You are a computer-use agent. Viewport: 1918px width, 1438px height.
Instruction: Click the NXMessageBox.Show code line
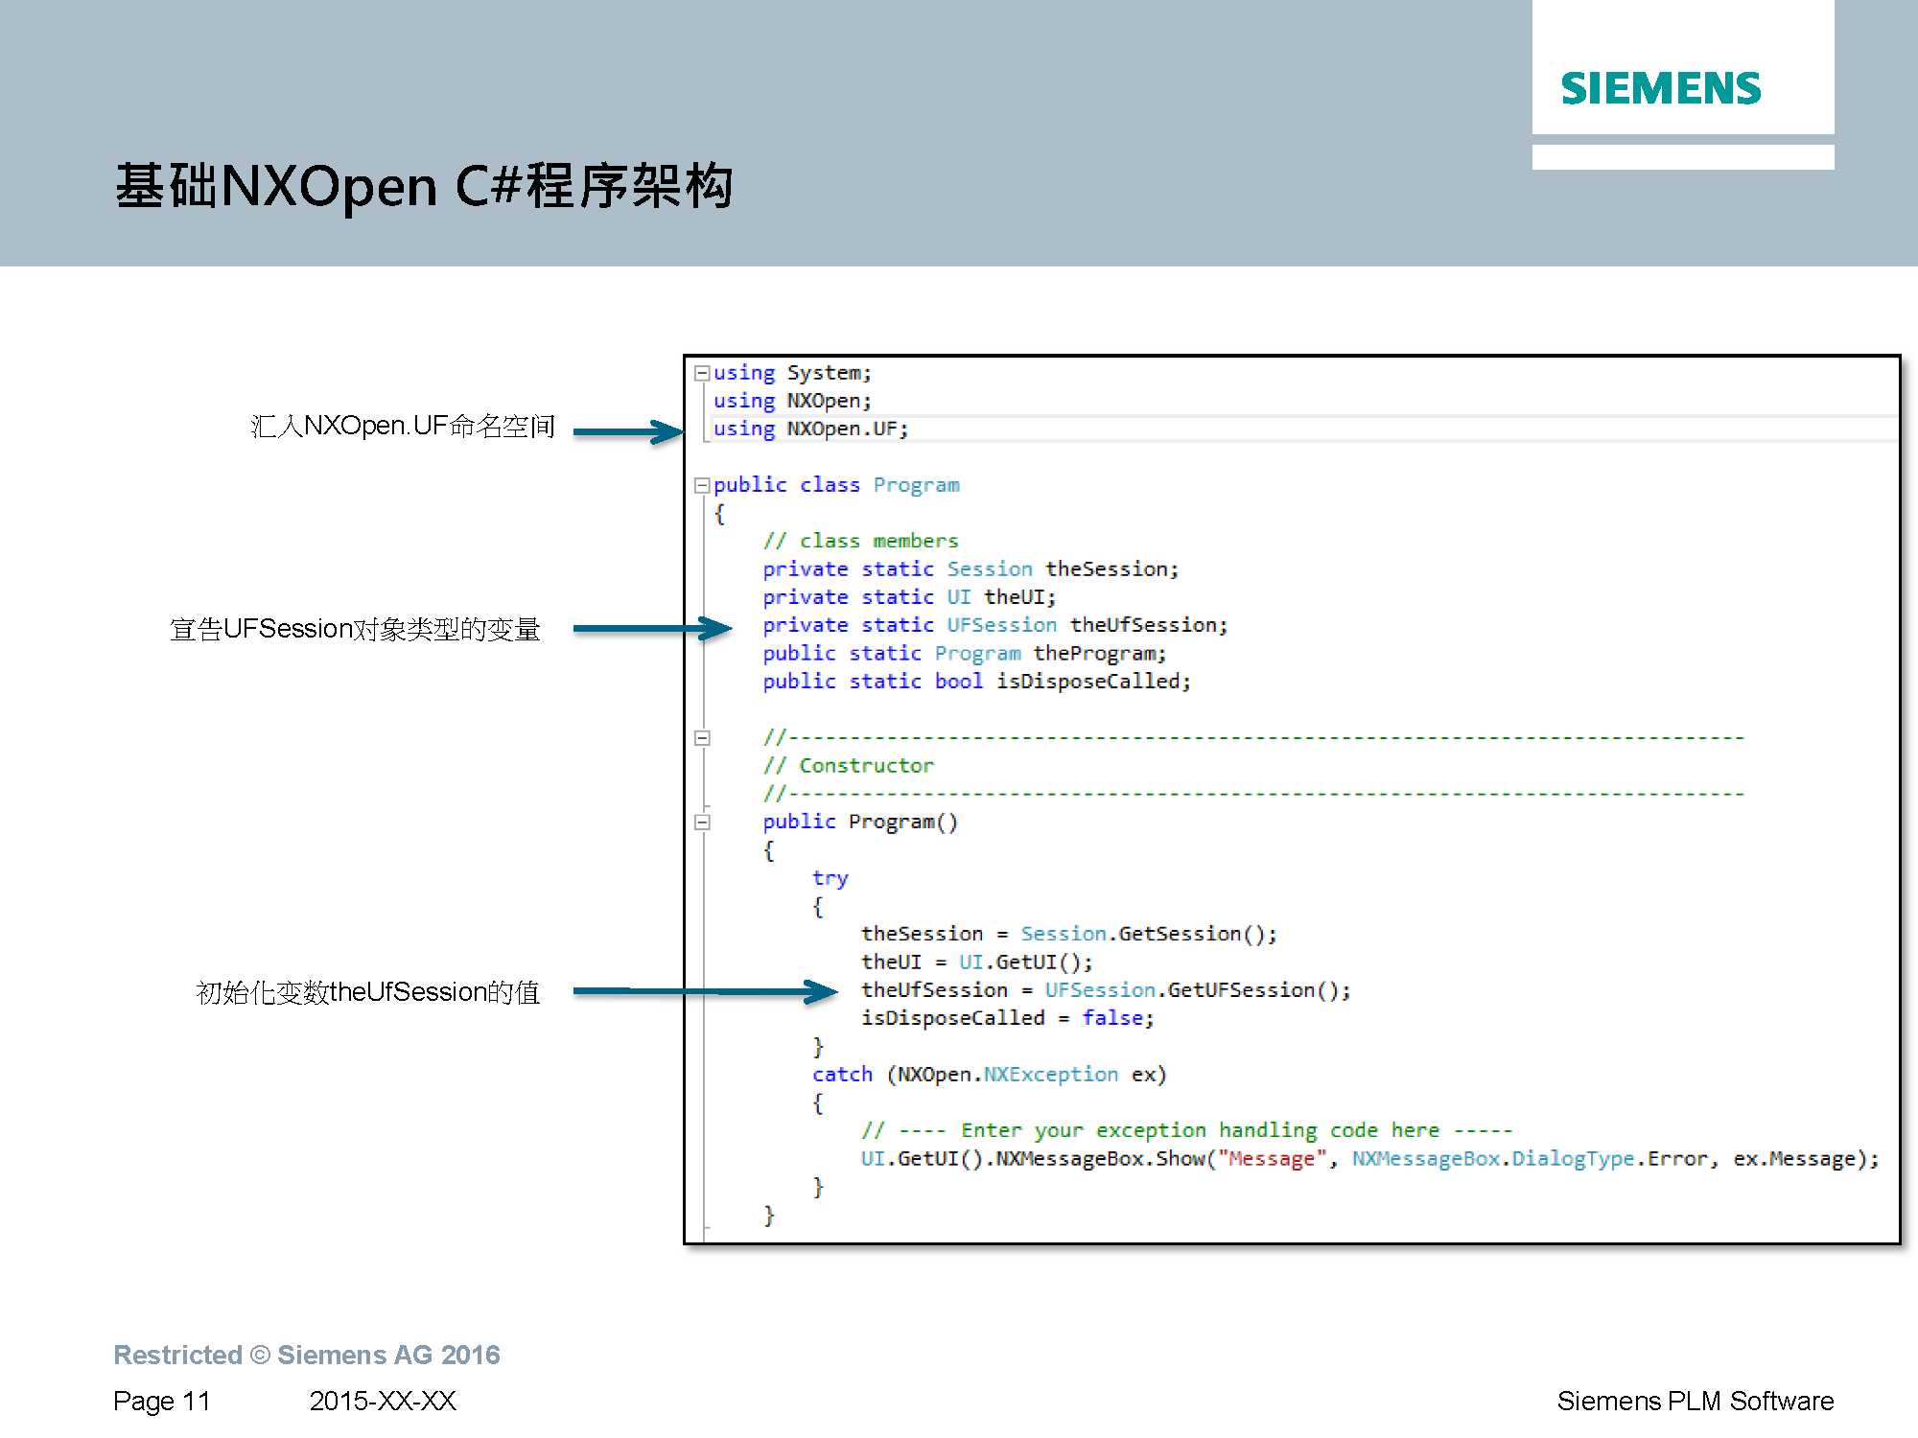point(1369,1159)
